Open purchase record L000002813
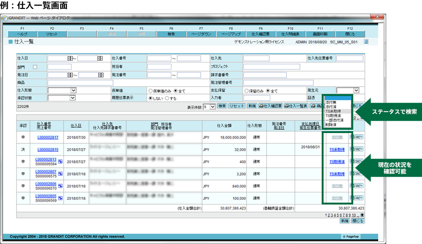Image resolution: width=422 pixels, height=244 pixels. pyautogui.click(x=46, y=160)
